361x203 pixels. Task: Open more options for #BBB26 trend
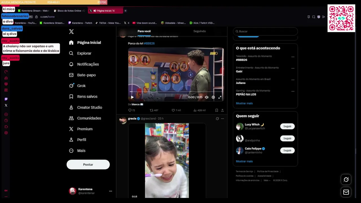293,57
